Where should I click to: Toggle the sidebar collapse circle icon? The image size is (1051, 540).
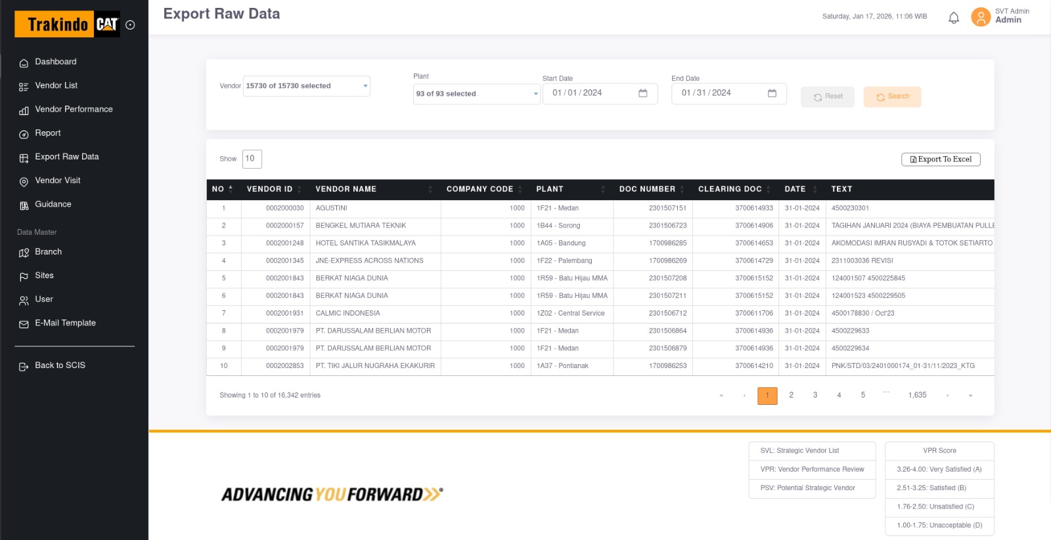(130, 25)
